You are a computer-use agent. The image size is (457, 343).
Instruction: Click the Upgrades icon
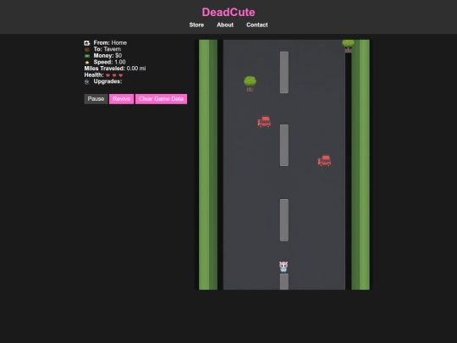(x=87, y=82)
